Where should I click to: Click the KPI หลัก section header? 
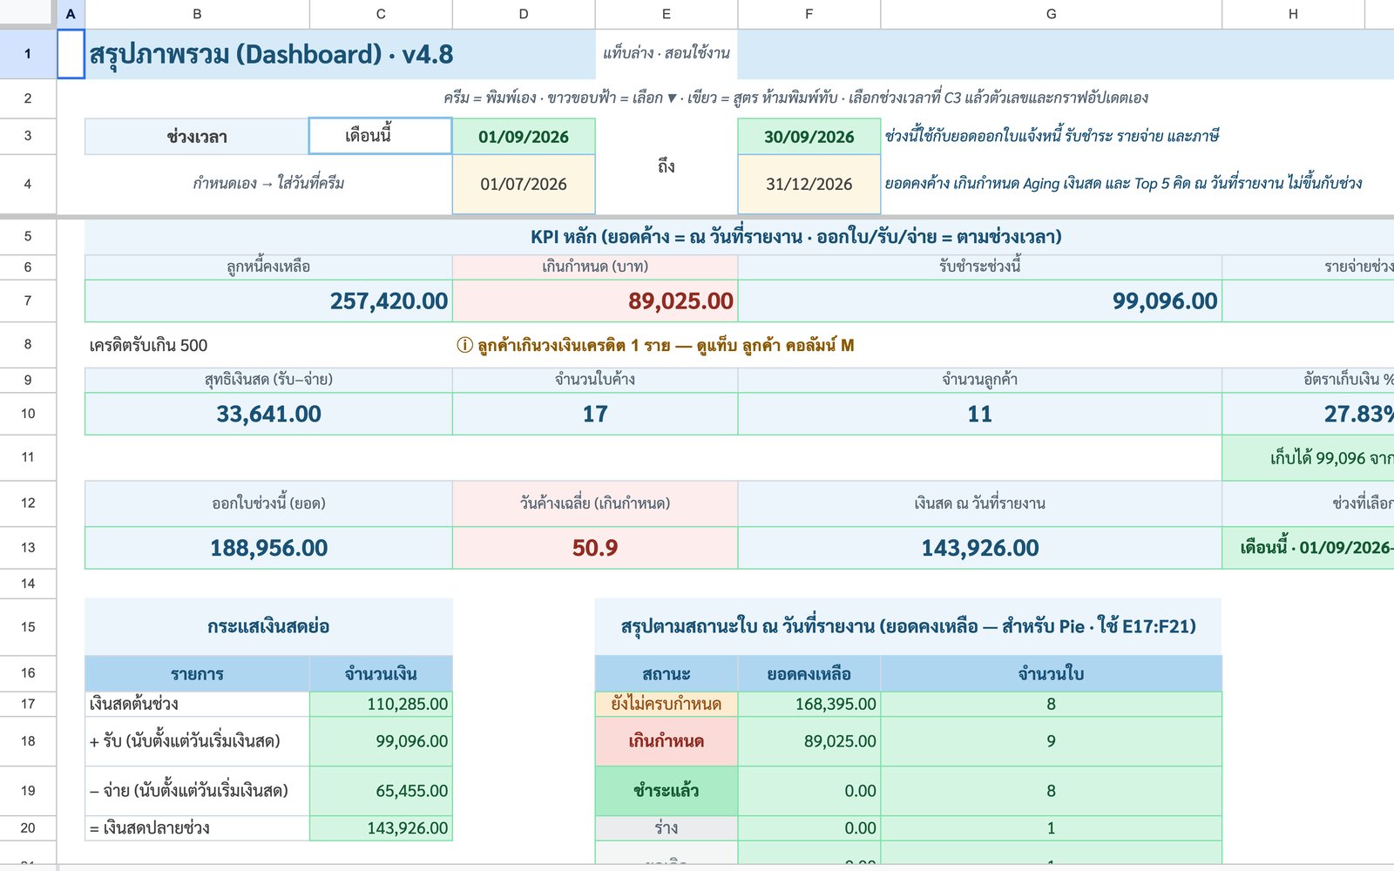[795, 236]
